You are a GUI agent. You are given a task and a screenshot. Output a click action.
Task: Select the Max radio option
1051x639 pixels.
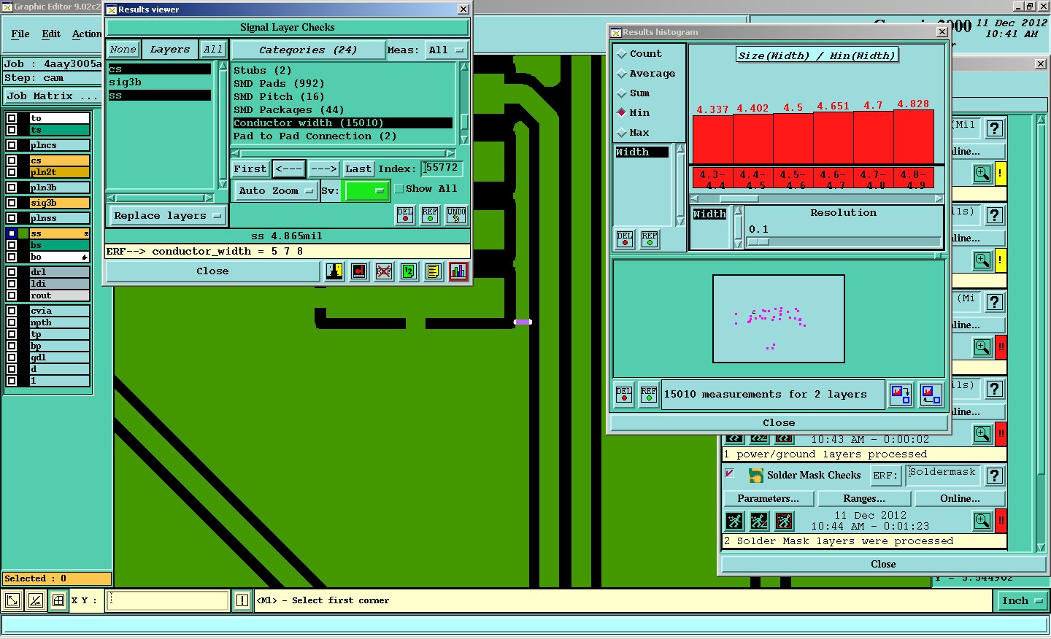[622, 133]
